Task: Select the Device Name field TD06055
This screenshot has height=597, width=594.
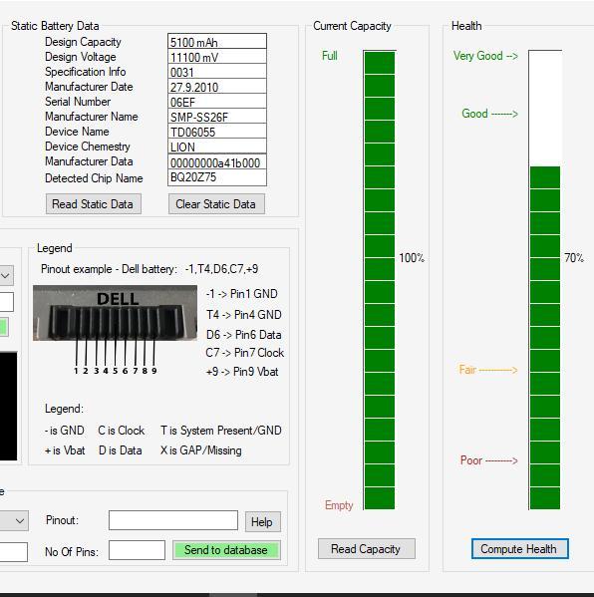Action: point(217,131)
